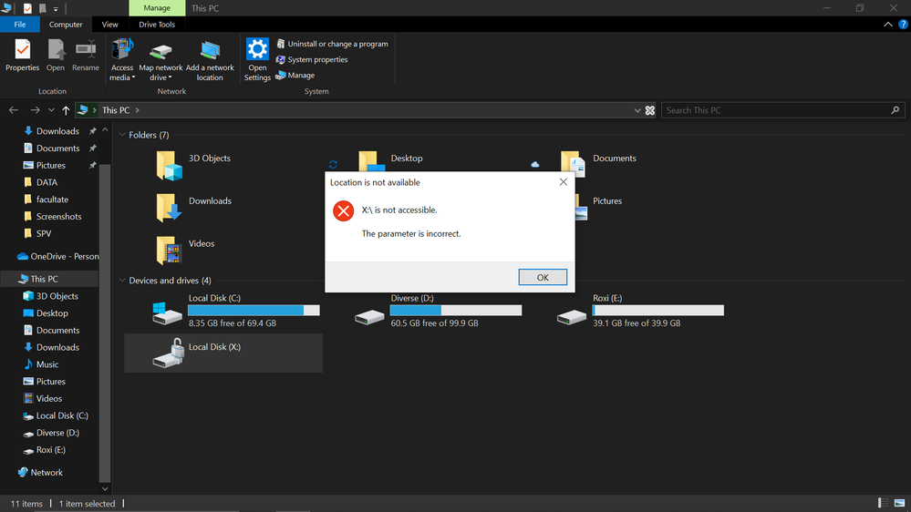Viewport: 911px width, 512px height.
Task: Go back with the back arrow
Action: click(x=14, y=109)
